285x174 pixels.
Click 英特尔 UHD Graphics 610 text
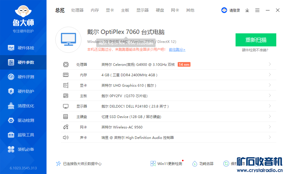(129, 85)
